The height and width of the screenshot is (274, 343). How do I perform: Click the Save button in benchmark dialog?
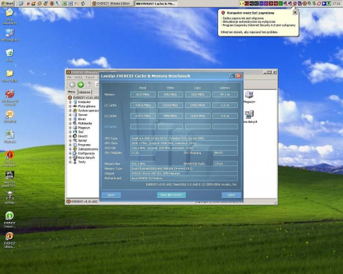click(111, 195)
